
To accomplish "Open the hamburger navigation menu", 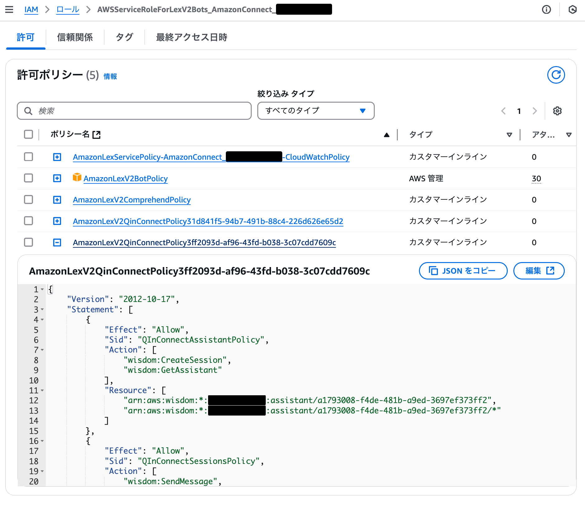I will 9,9.
